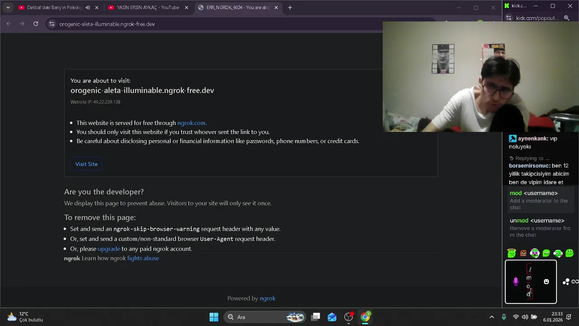Screen dimensions: 579x326
Task: Open Outlook from the taskbar
Action: [x=332, y=317]
